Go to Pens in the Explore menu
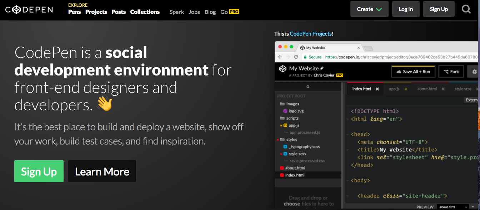Screen dimensions: 480x210 tap(74, 12)
